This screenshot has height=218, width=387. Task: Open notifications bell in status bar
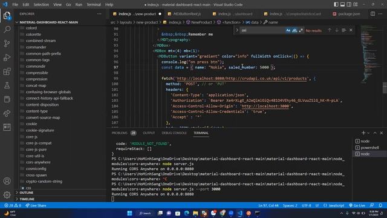click(380, 205)
